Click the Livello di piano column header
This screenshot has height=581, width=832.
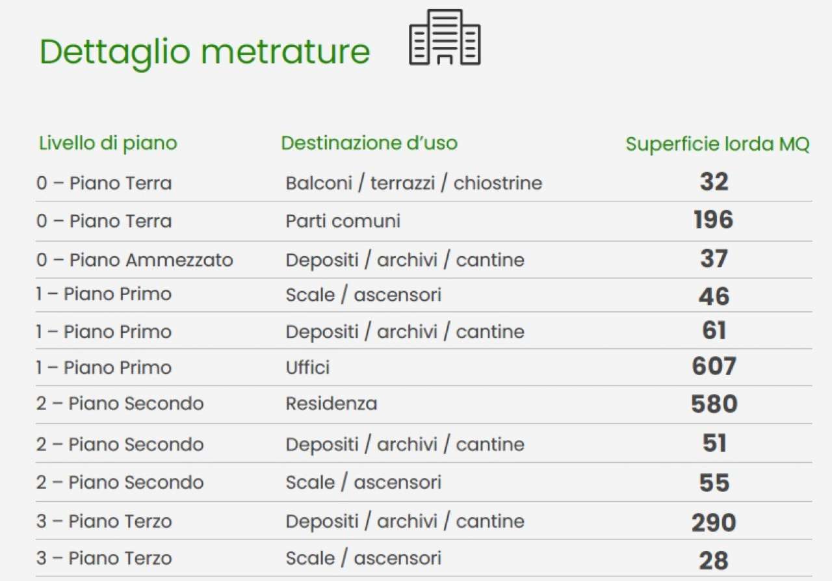coord(108,143)
